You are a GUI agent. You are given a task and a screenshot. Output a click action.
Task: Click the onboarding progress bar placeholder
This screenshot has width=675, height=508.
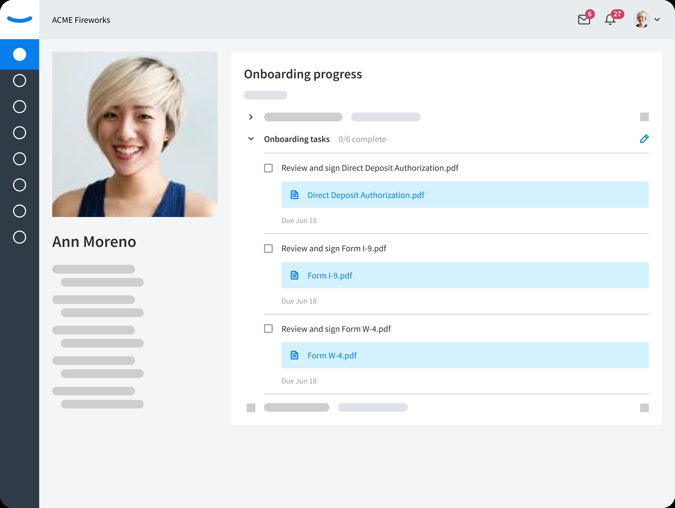[x=265, y=95]
